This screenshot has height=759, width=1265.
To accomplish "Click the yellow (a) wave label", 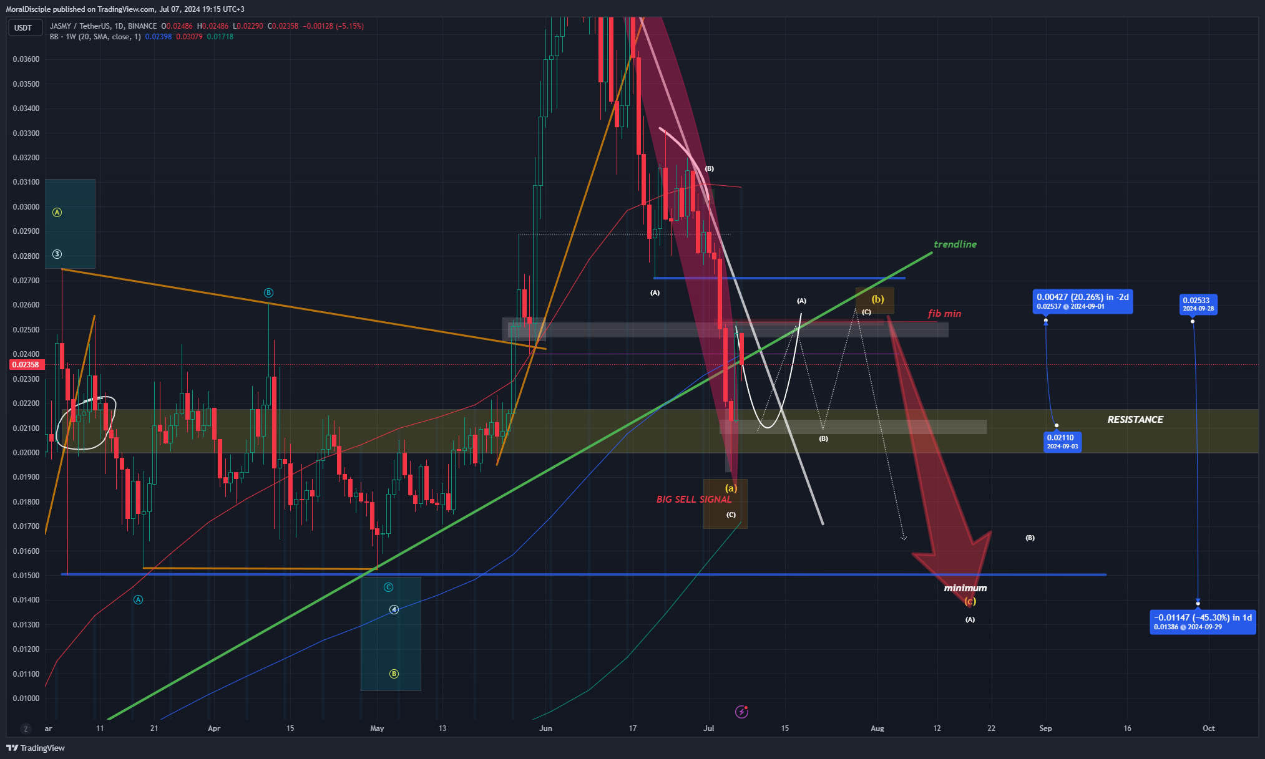I will 731,488.
